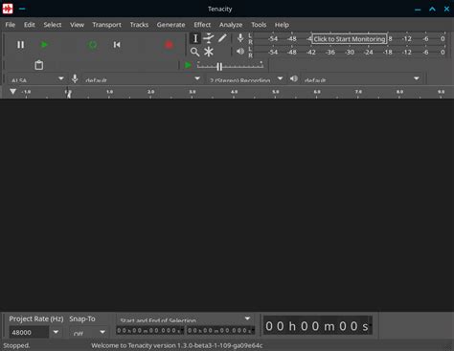Click the Pause transport button
454x351 pixels.
tap(21, 45)
